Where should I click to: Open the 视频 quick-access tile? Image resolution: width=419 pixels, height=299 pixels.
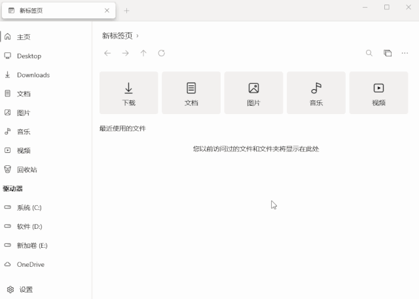(378, 92)
